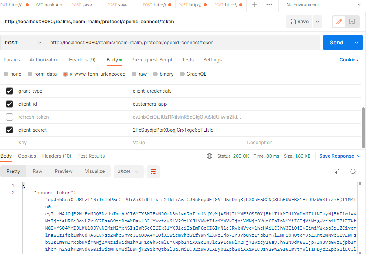Uncheck the grant_type parameter
Screen dimensions: 371x254
10,91
